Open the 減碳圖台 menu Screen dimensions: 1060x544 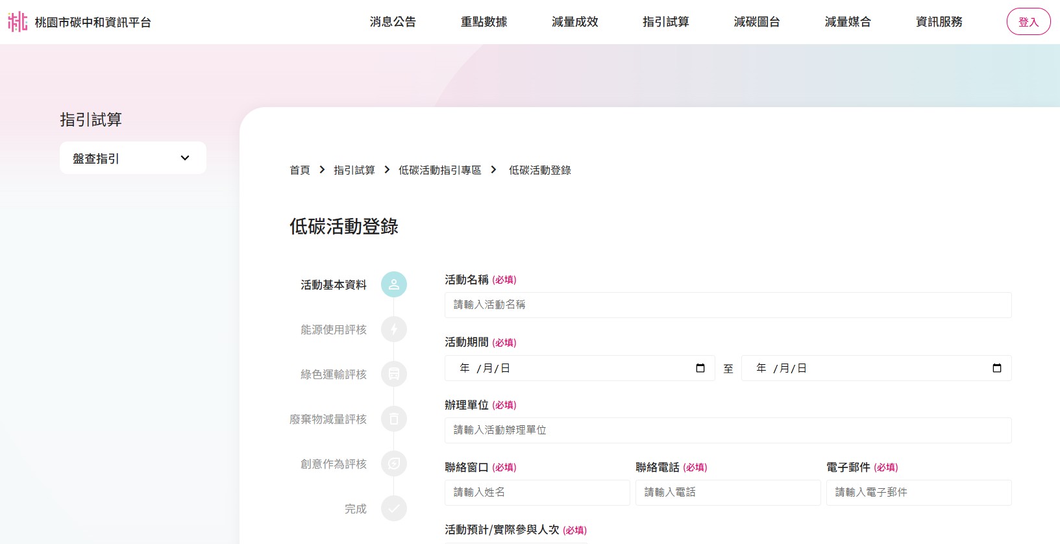click(756, 22)
